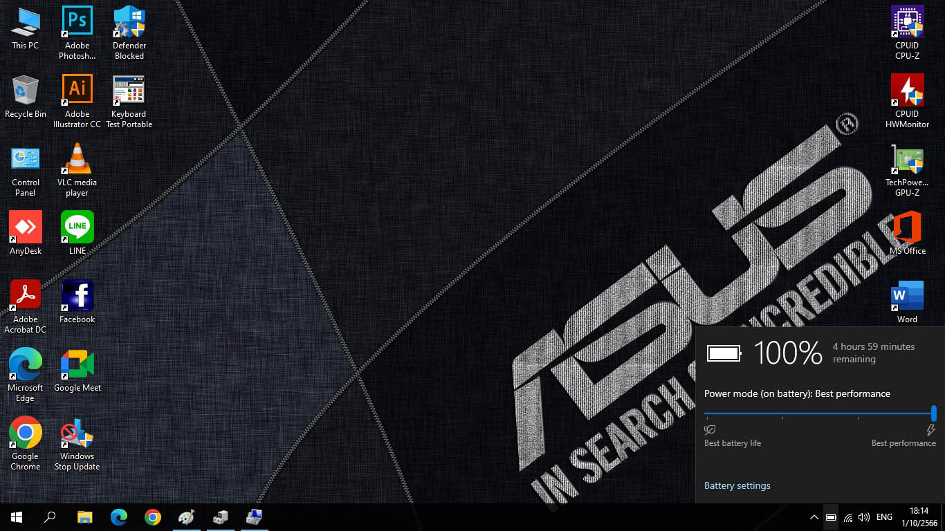This screenshot has width=945, height=531.
Task: Open the Battery settings link
Action: point(737,485)
